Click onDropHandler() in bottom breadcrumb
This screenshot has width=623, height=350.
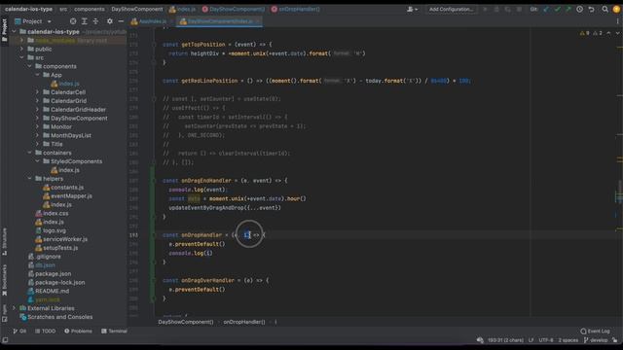(244, 322)
